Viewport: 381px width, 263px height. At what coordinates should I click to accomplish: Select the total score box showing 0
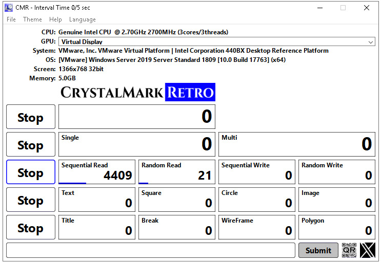137,117
